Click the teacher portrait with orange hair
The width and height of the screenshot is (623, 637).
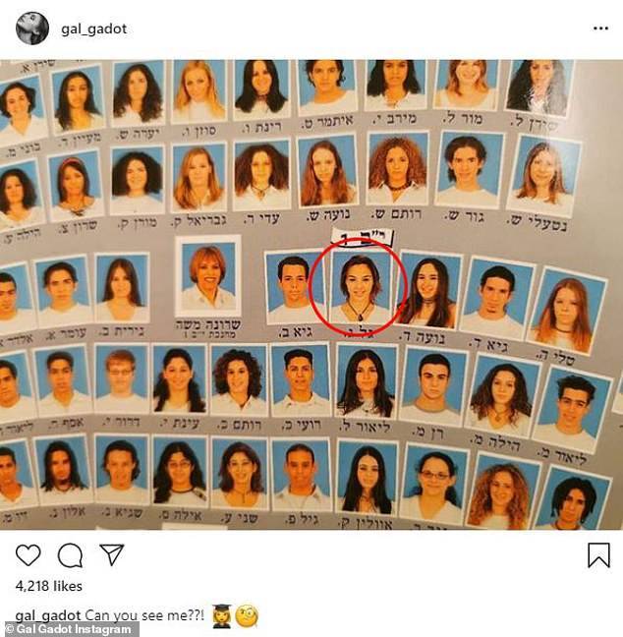[x=208, y=277]
